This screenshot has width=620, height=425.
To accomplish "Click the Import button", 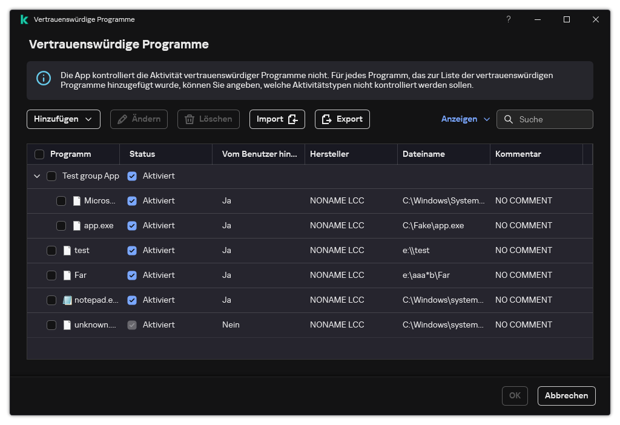I will (x=277, y=119).
